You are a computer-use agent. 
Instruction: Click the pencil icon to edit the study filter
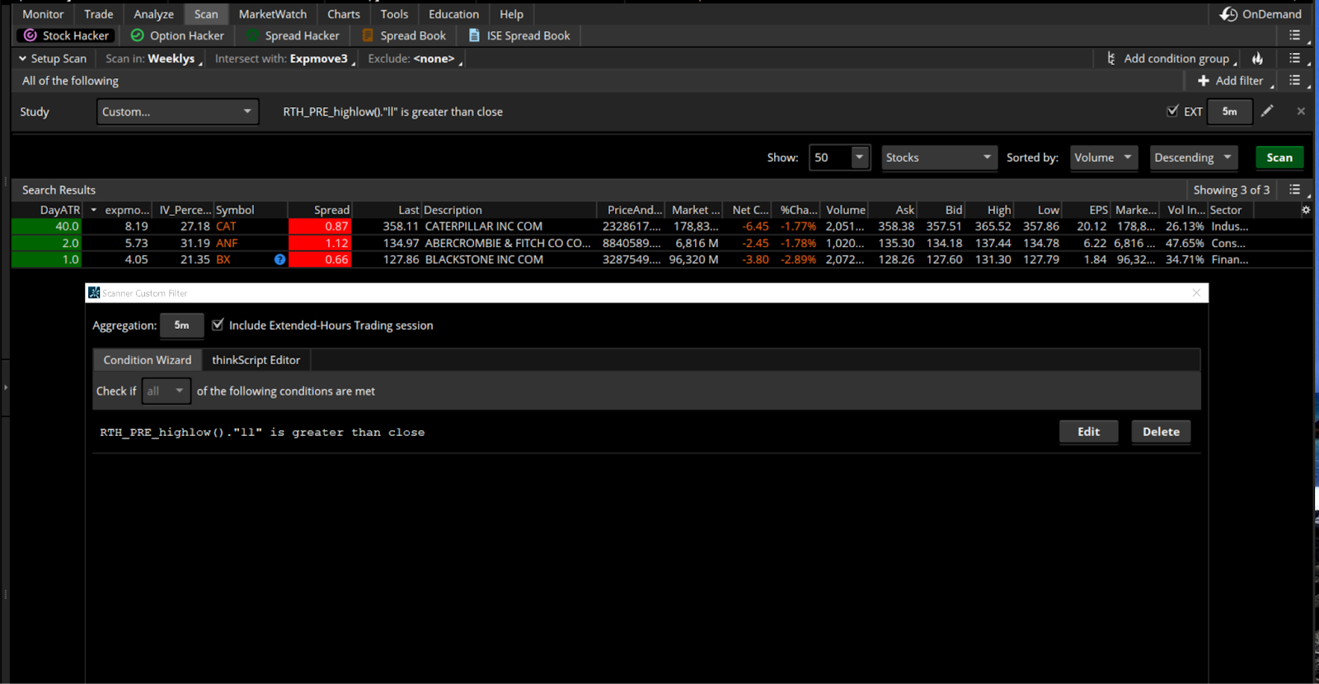(x=1267, y=111)
